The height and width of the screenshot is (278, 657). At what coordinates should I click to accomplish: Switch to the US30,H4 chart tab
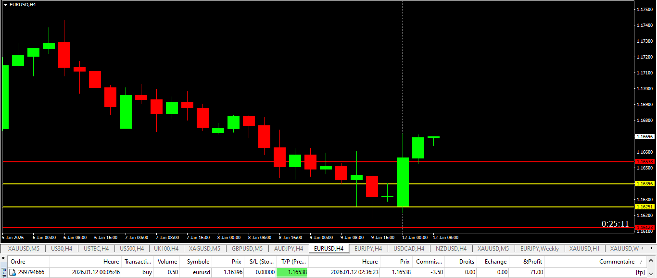pyautogui.click(x=62, y=249)
